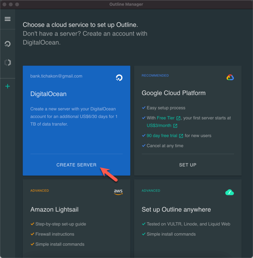253x258 pixels.
Task: Open the external-link icon beside 90 day free trial
Action: (x=181, y=136)
